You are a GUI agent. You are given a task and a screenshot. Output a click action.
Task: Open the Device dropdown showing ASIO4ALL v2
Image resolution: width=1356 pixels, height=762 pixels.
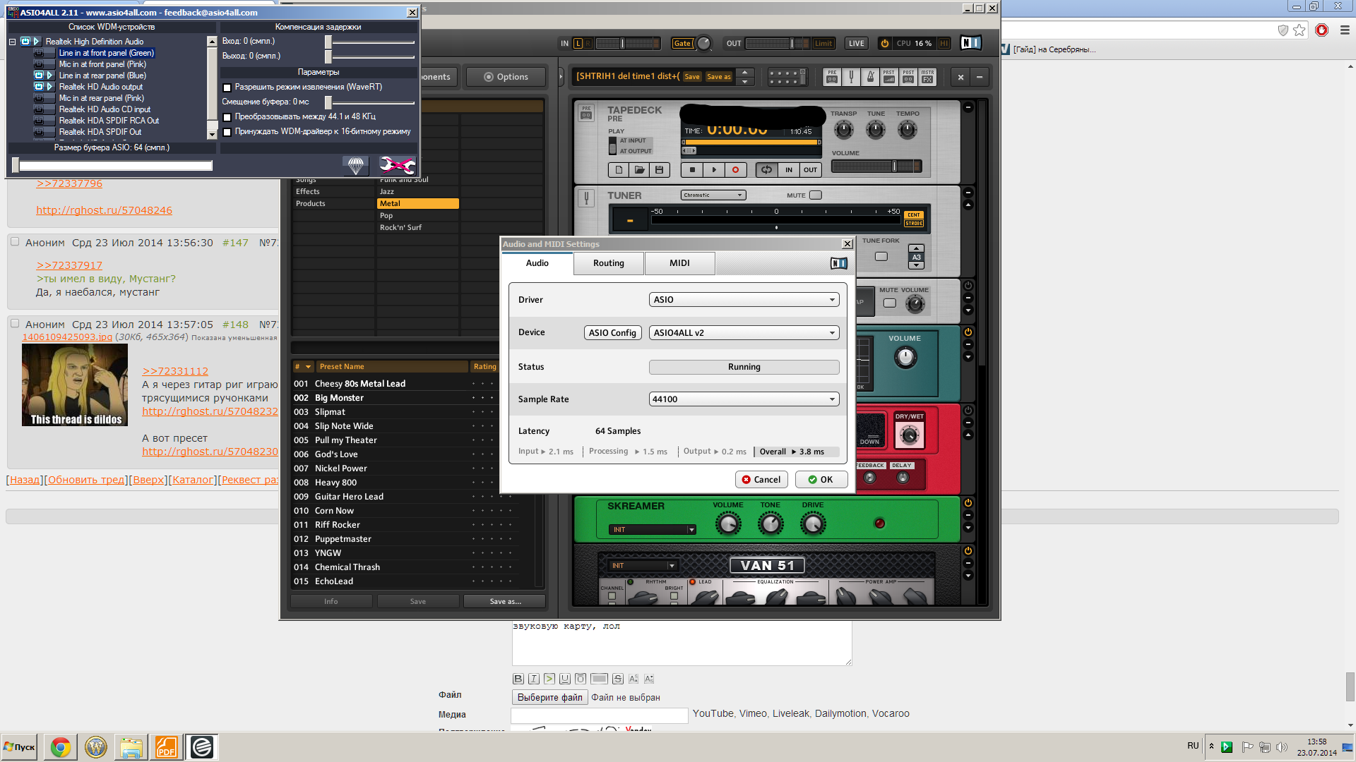[744, 333]
